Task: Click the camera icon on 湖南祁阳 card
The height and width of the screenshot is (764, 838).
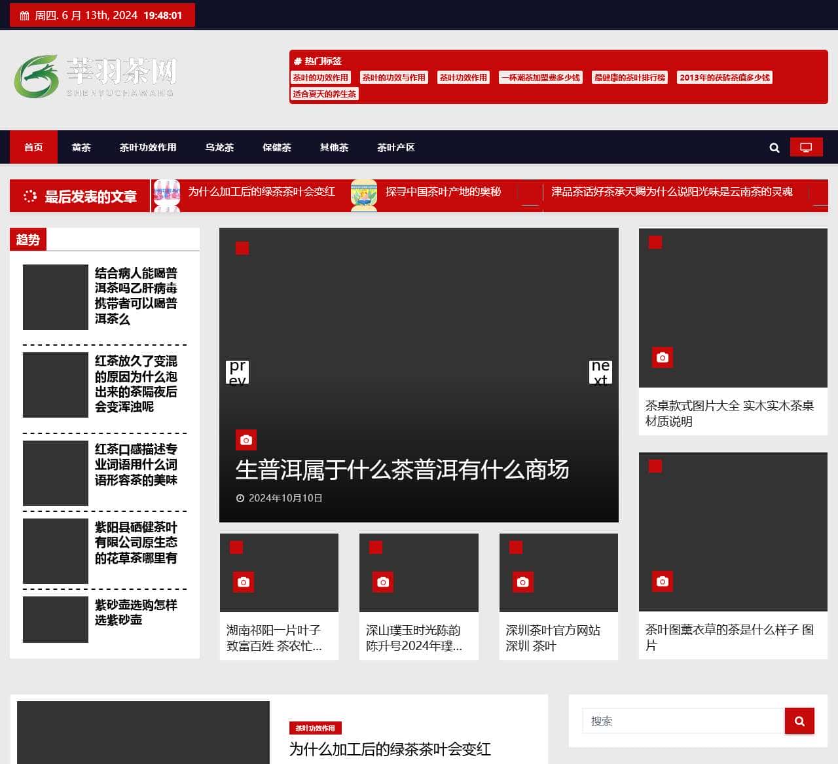Action: click(244, 582)
